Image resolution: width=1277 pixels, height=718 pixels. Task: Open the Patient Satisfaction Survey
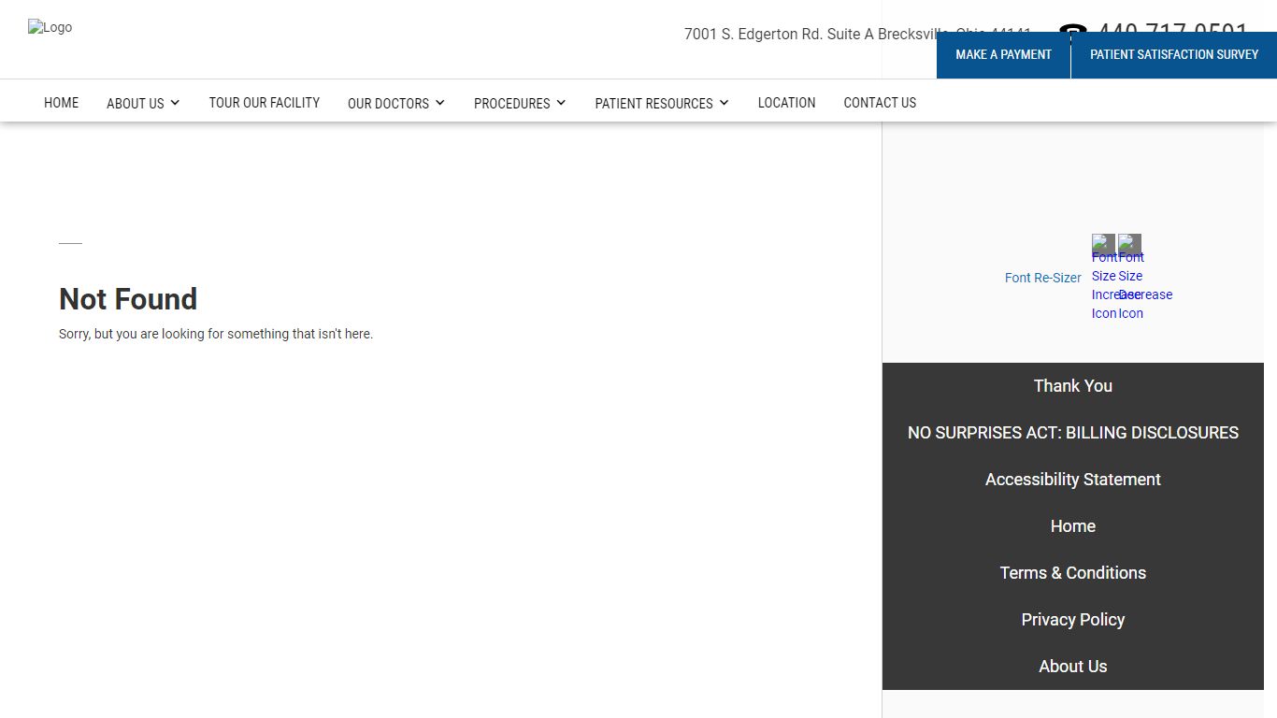1174,55
